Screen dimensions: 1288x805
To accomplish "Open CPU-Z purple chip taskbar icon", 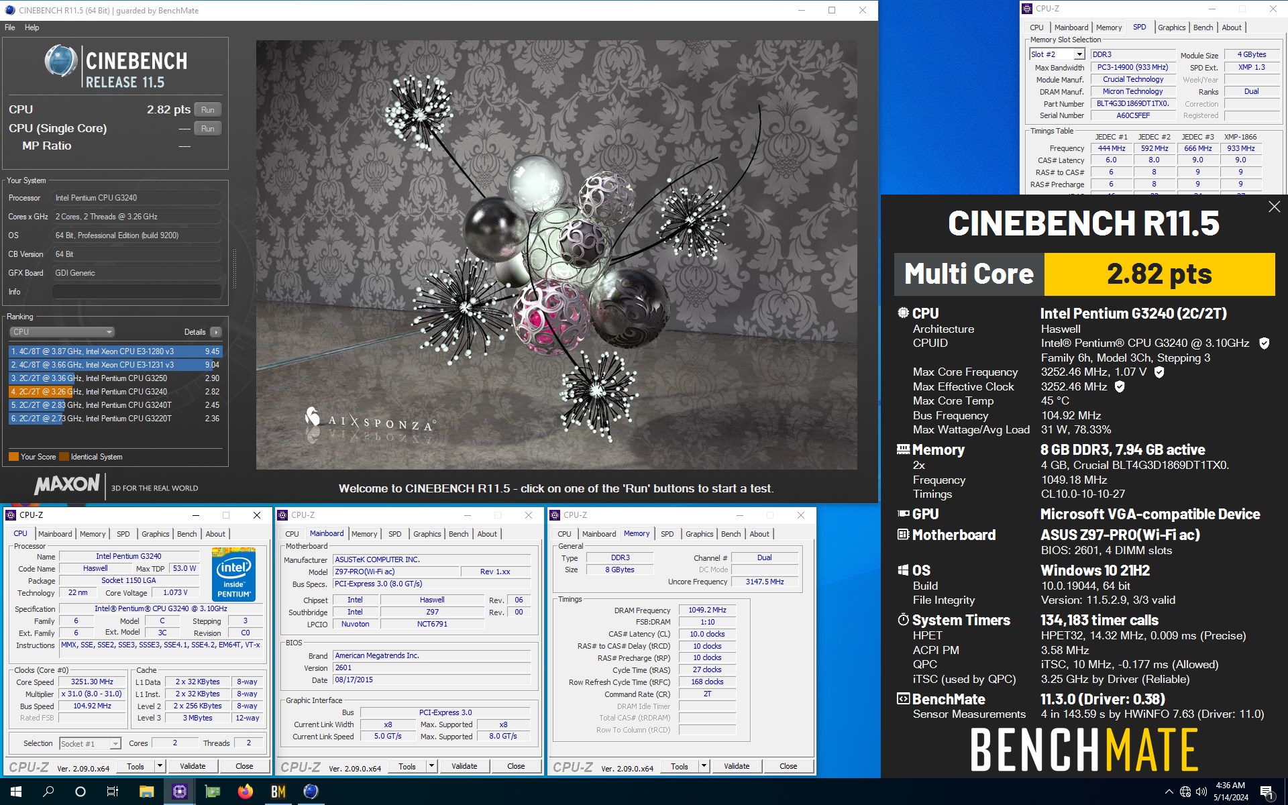I will point(179,792).
